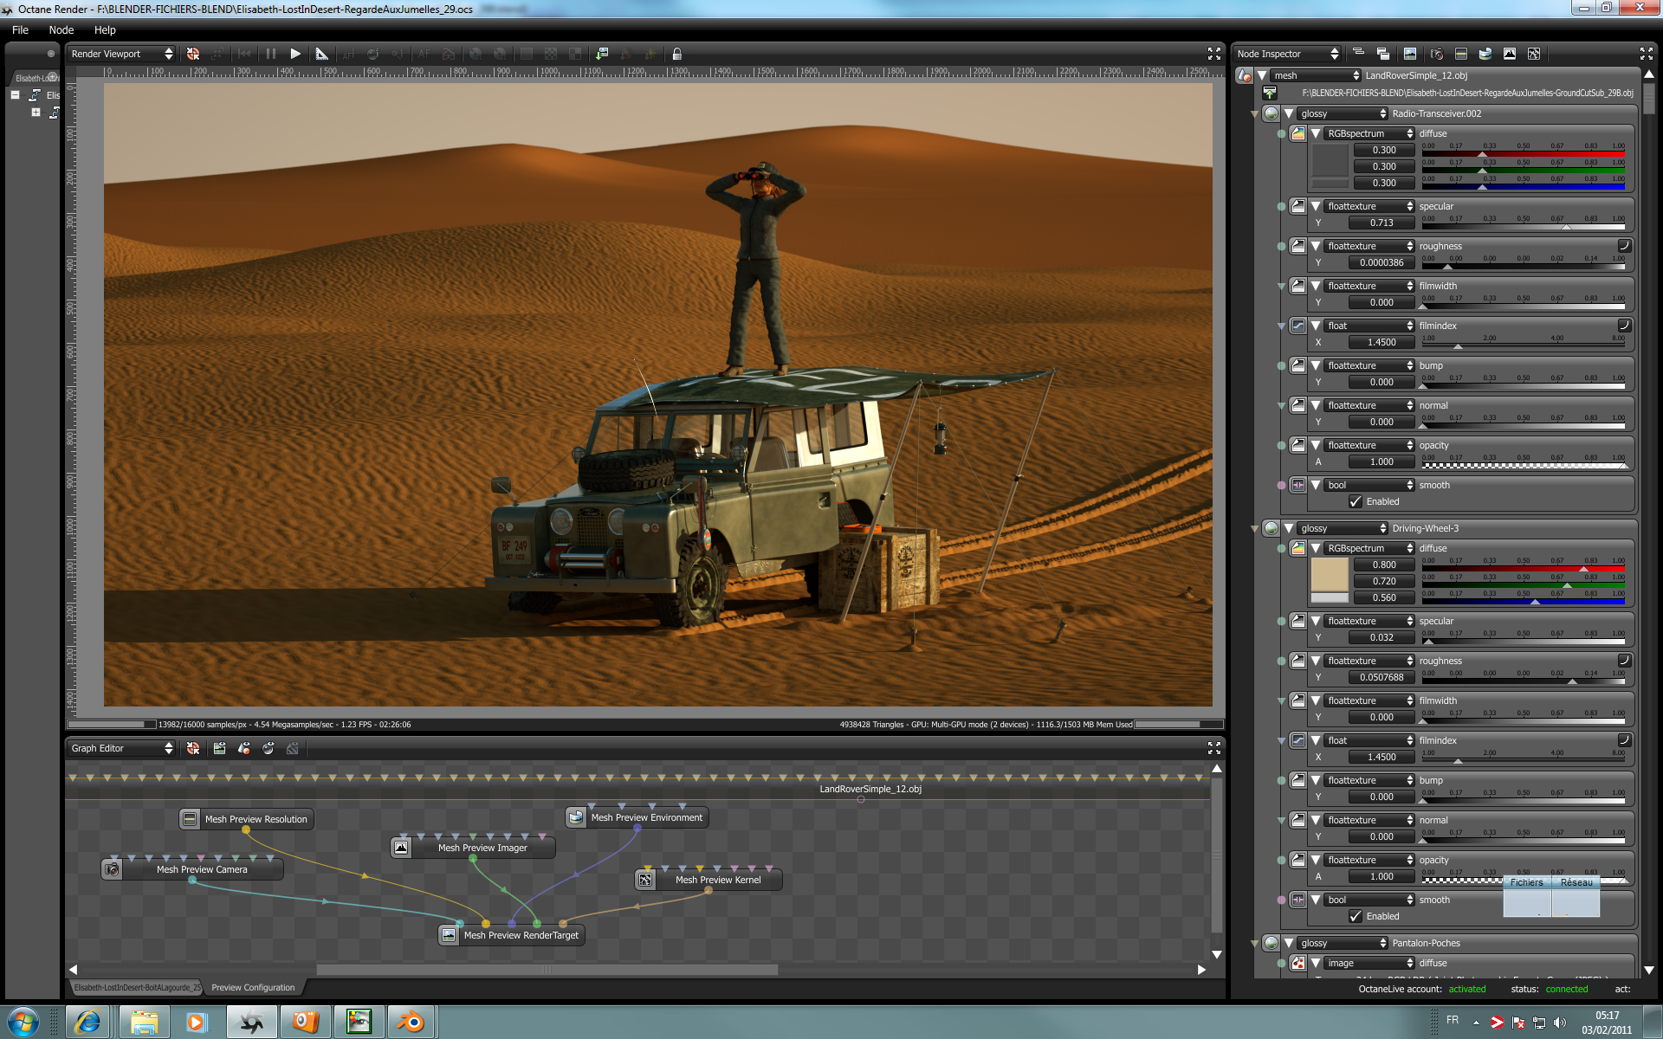Viewport: 1663px width, 1039px height.
Task: Maximize the Render Viewport panel
Action: coord(1213,54)
